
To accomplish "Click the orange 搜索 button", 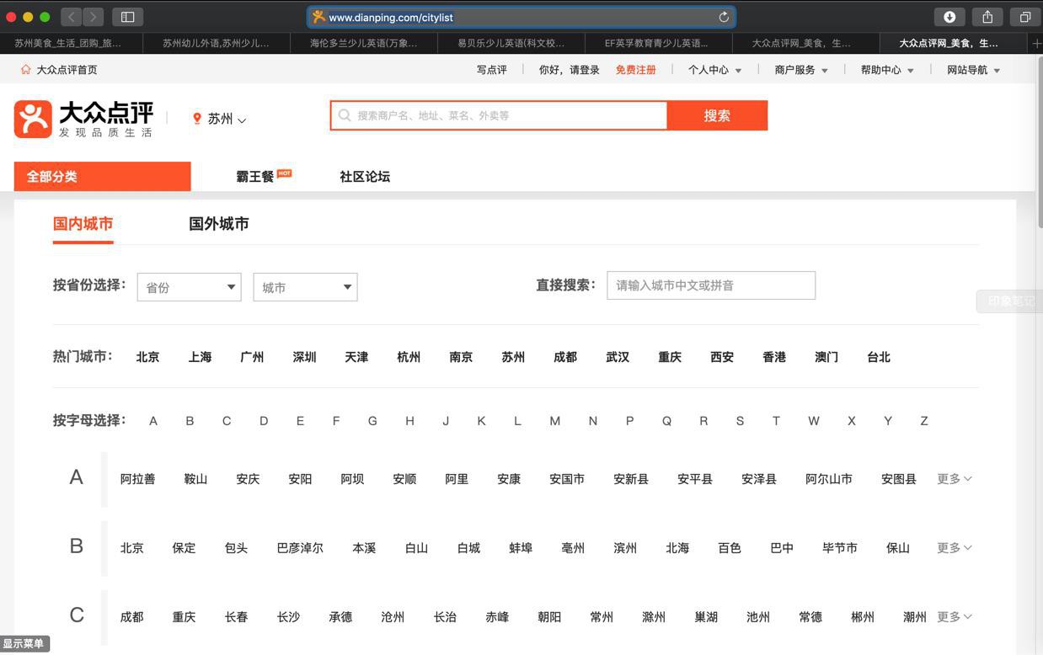I will (717, 115).
